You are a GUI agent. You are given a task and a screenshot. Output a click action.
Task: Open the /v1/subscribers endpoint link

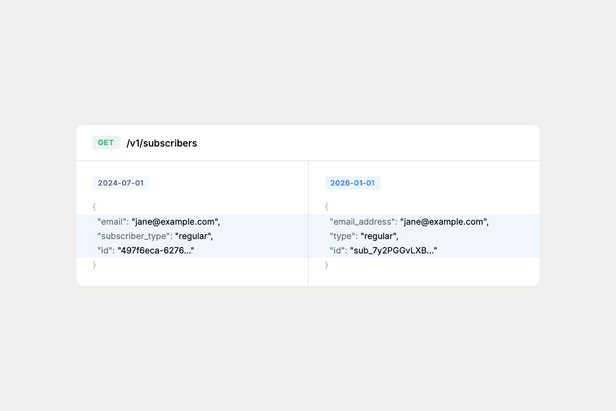[162, 143]
